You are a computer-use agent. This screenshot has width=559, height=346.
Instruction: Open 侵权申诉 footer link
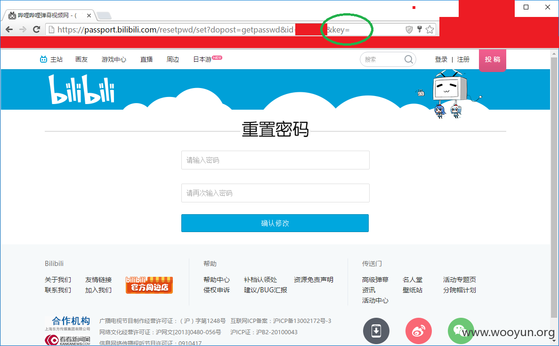[x=217, y=290]
